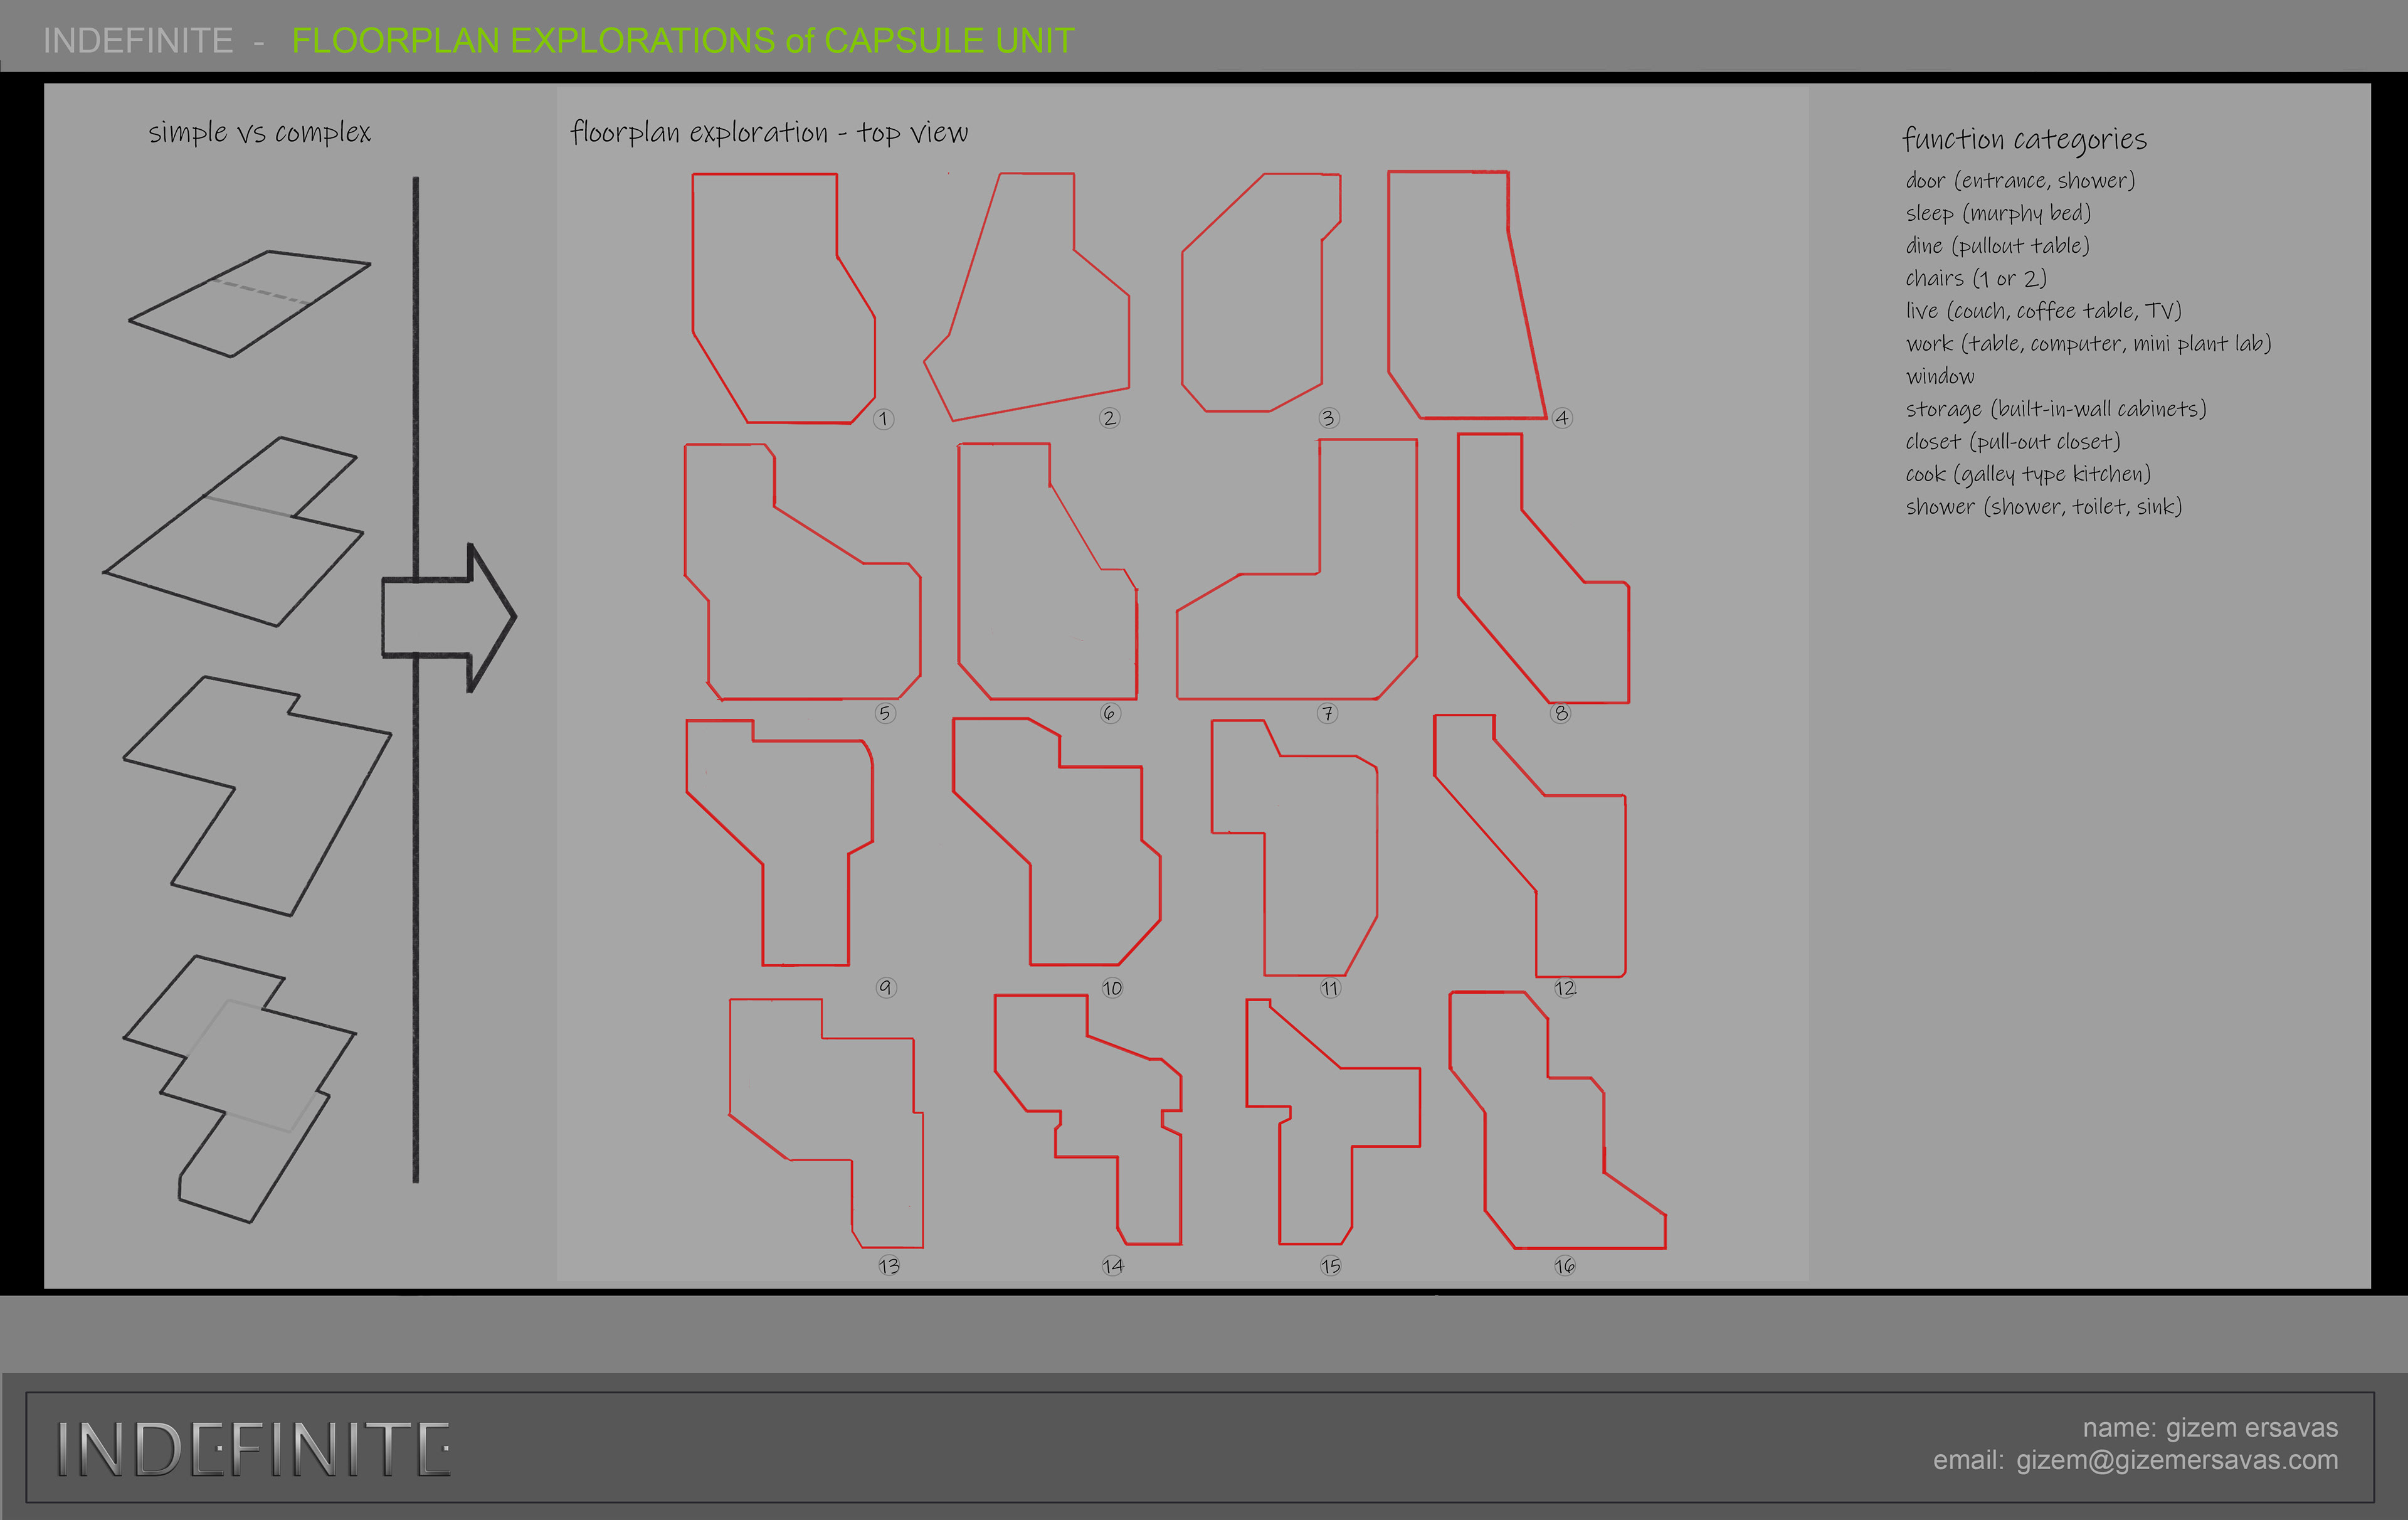Select floorplan outline numbered 7
The width and height of the screenshot is (2408, 1520).
tap(1296, 568)
